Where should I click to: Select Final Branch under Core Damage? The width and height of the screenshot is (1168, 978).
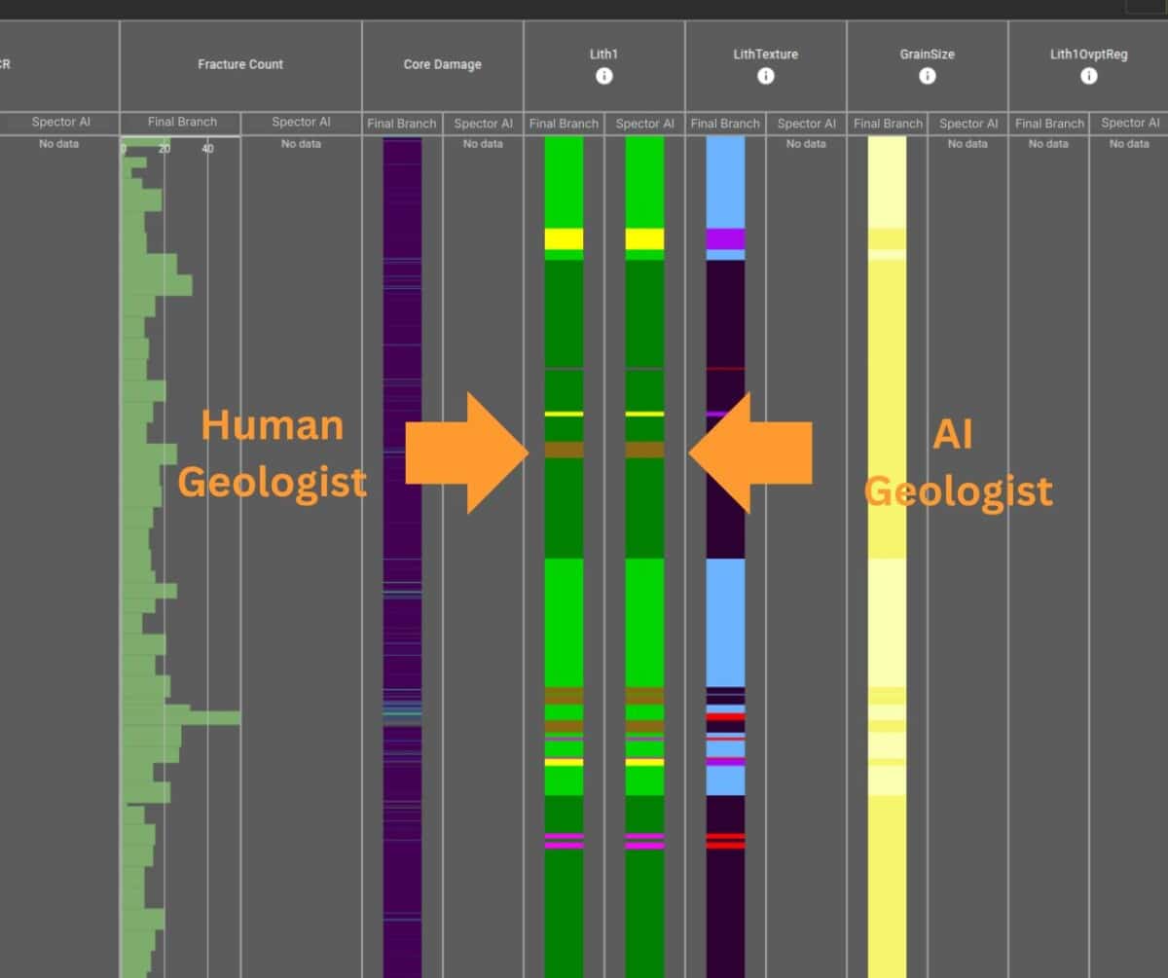[402, 124]
